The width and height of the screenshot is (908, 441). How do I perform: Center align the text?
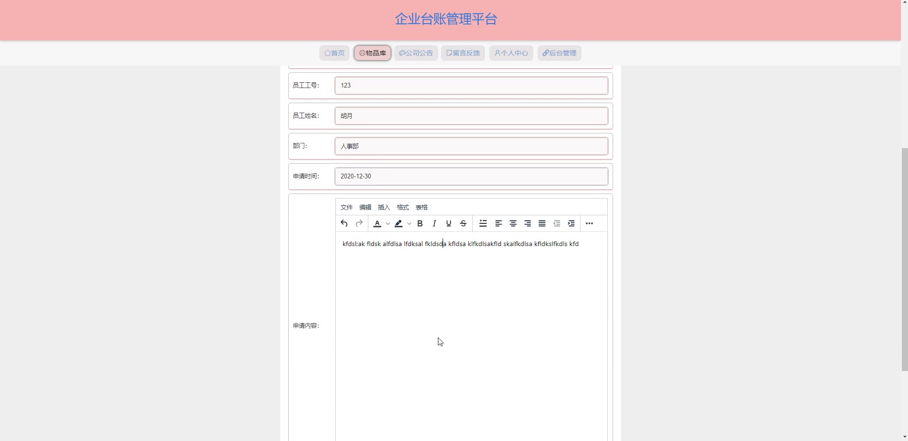coord(513,223)
